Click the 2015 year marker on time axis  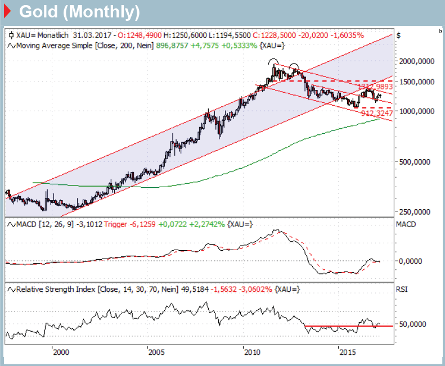coord(348,353)
